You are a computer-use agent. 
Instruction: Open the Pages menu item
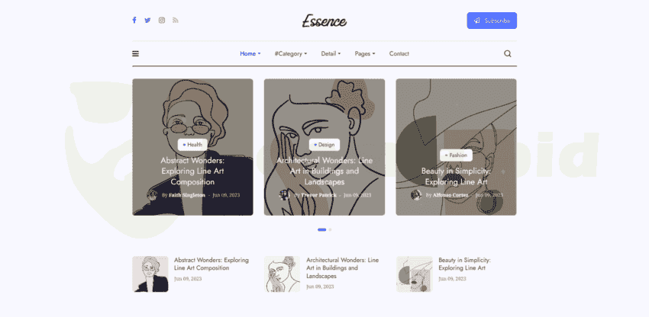[x=365, y=54]
